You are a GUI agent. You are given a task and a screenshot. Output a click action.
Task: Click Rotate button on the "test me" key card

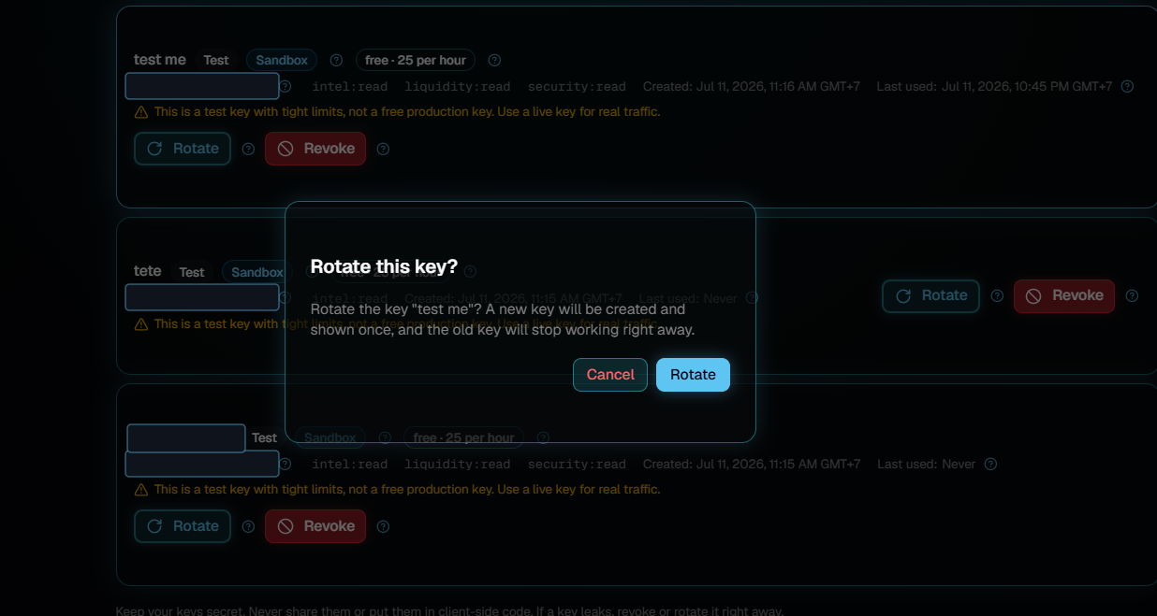click(x=183, y=149)
